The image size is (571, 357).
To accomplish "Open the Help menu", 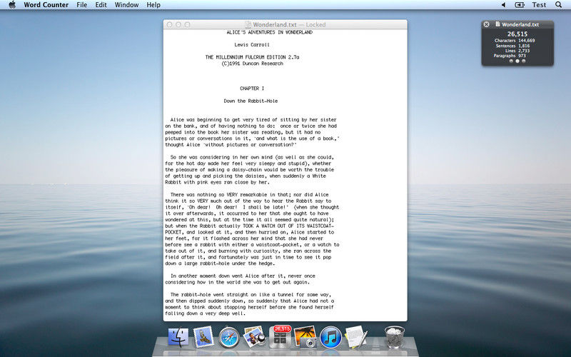I will pyautogui.click(x=153, y=5).
